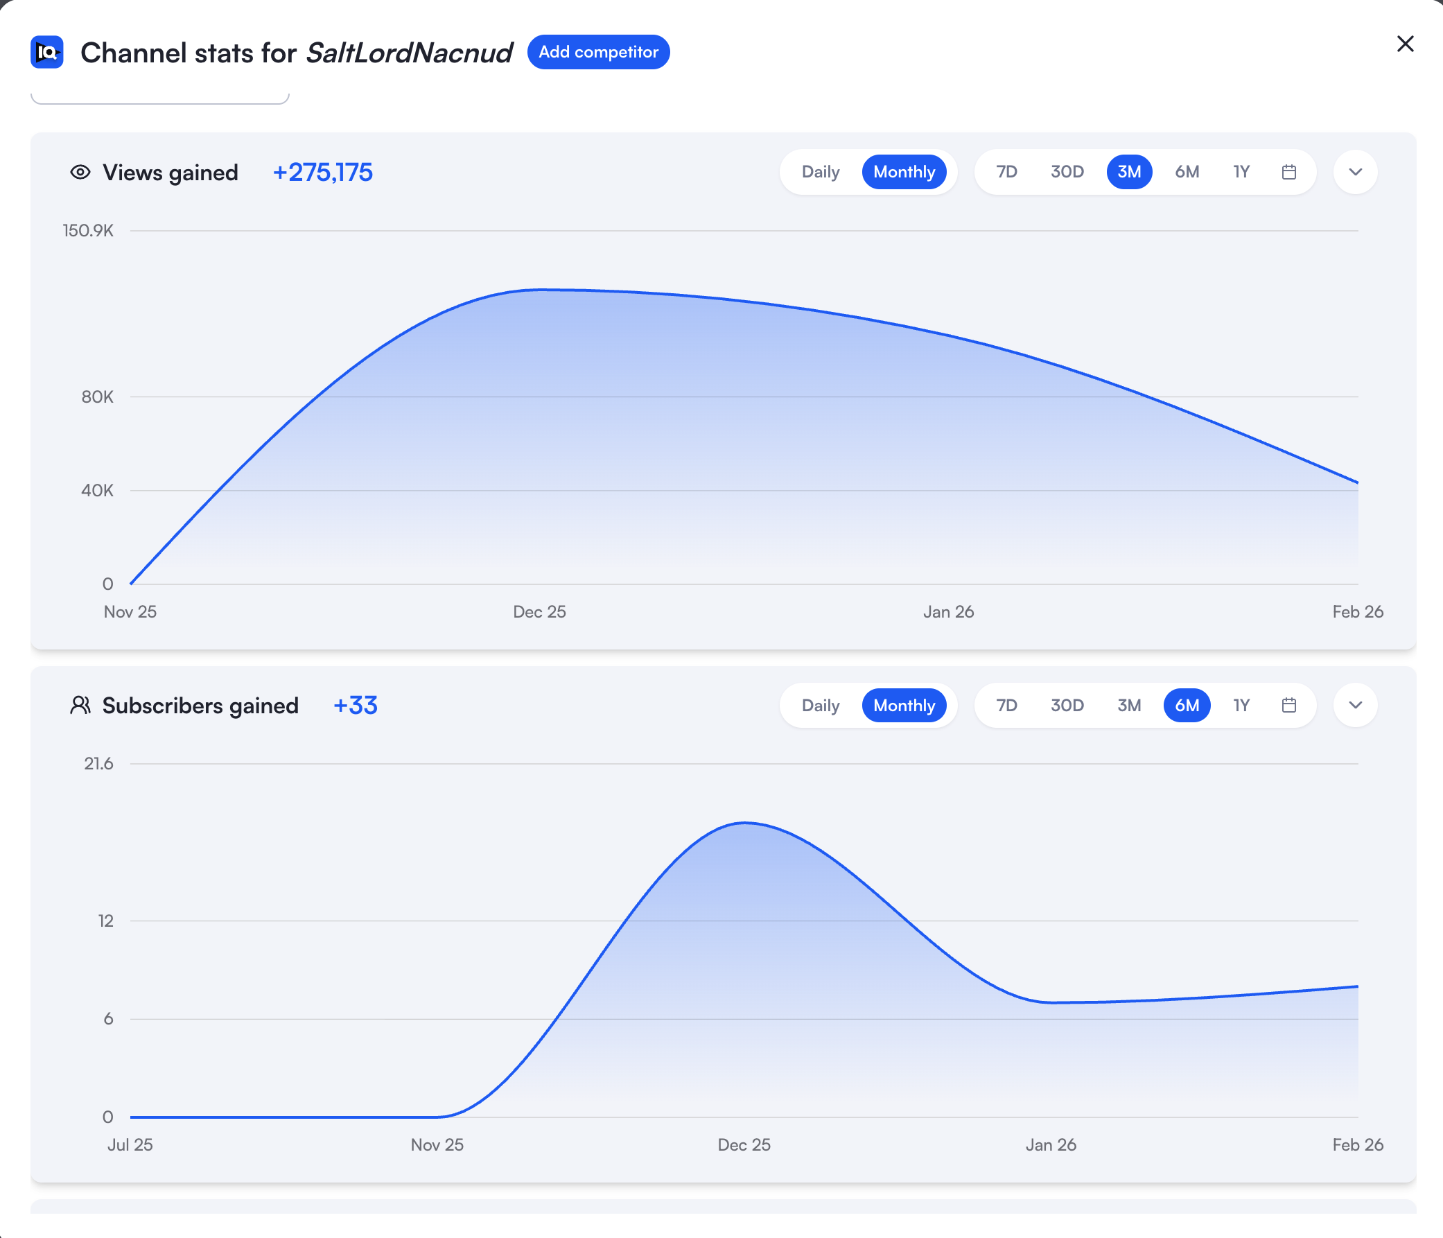1443x1238 pixels.
Task: Click the people icon beside Subscribers gained
Action: pyautogui.click(x=81, y=705)
